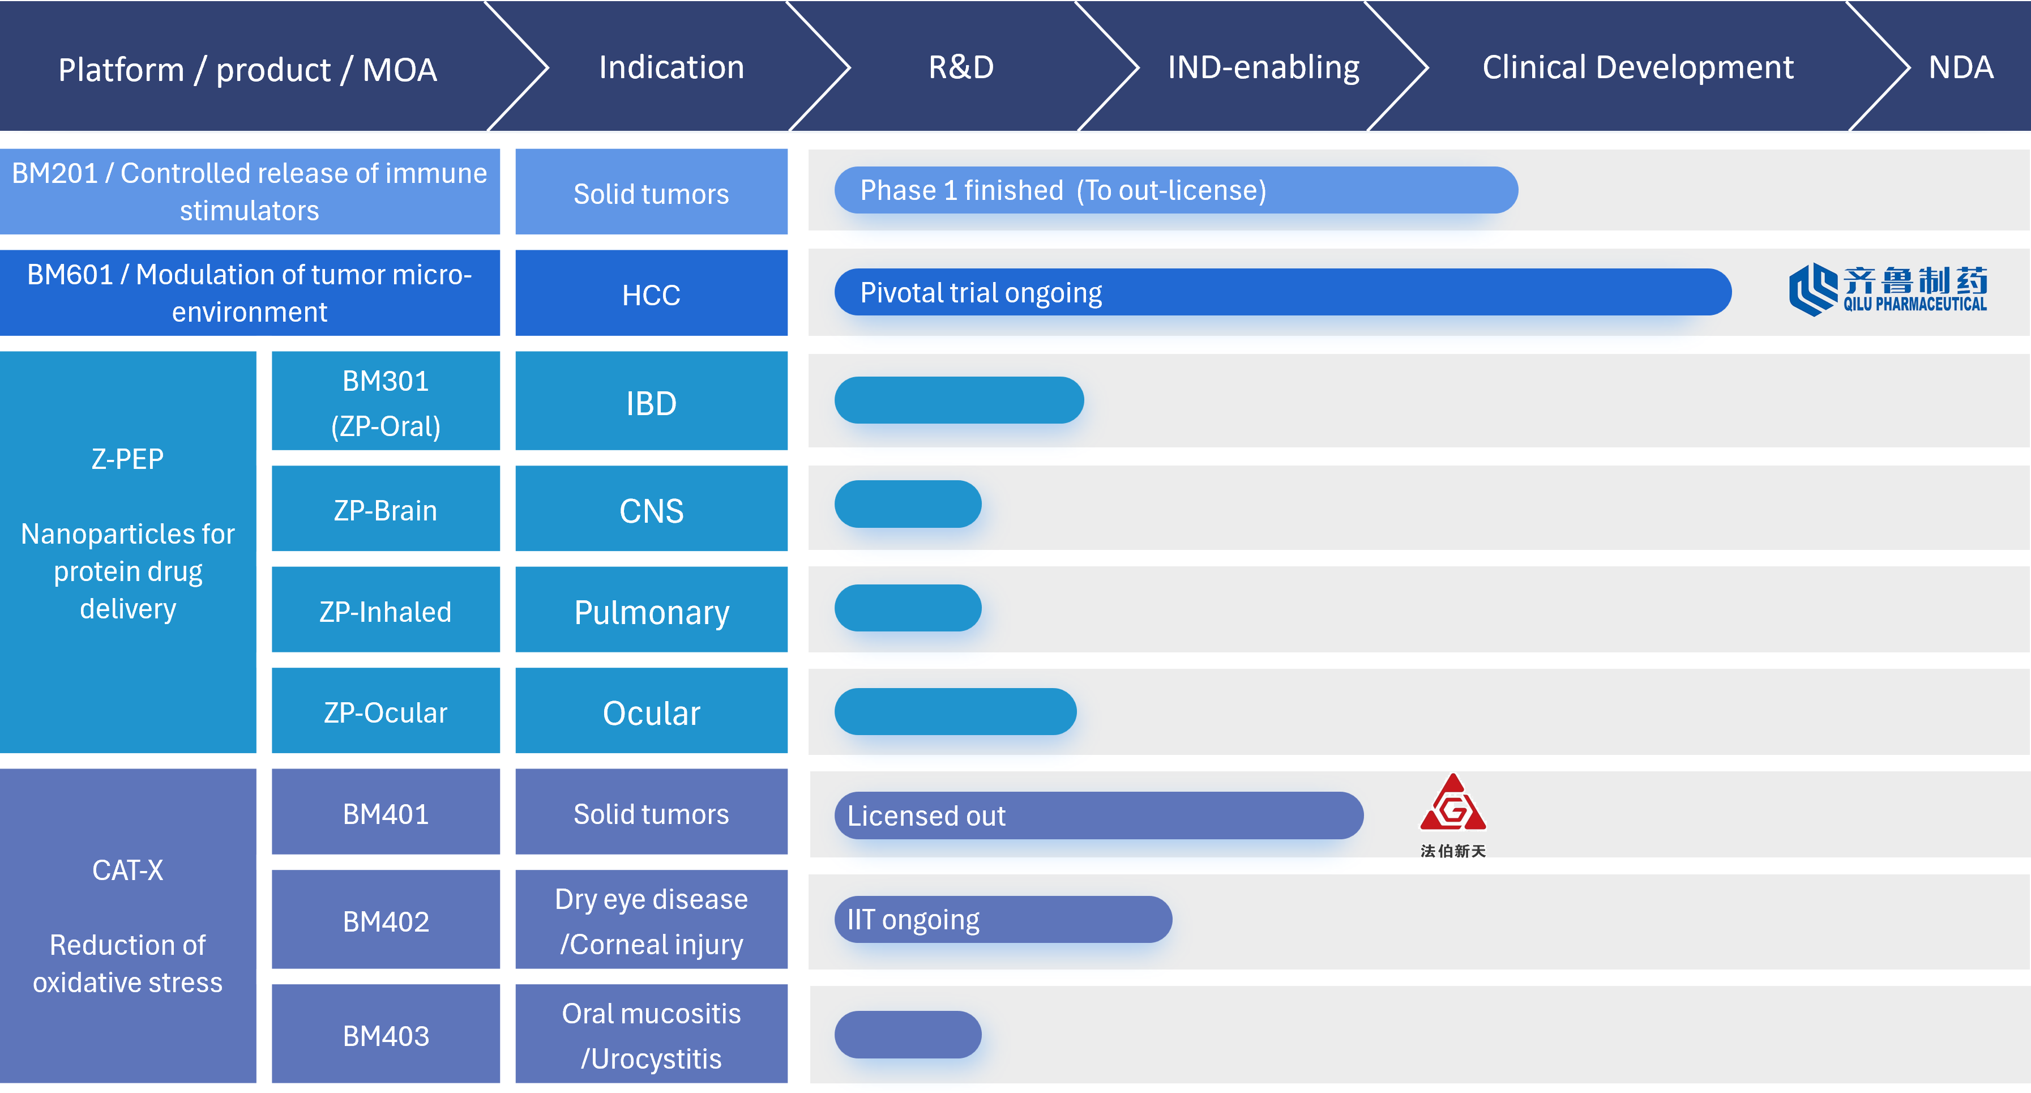Click the Licensed out progress bar

[x=1097, y=816]
